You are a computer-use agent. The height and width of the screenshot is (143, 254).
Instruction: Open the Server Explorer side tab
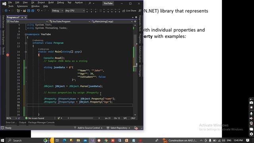click(x=3, y=37)
